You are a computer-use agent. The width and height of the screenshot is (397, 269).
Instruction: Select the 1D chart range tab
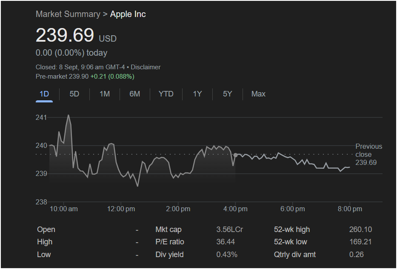tap(44, 94)
